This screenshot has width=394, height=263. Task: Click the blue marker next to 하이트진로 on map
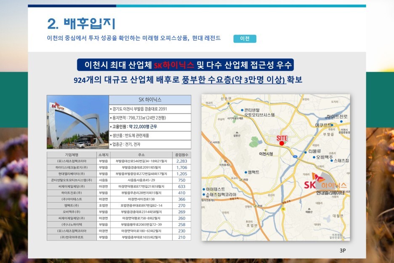point(341,121)
